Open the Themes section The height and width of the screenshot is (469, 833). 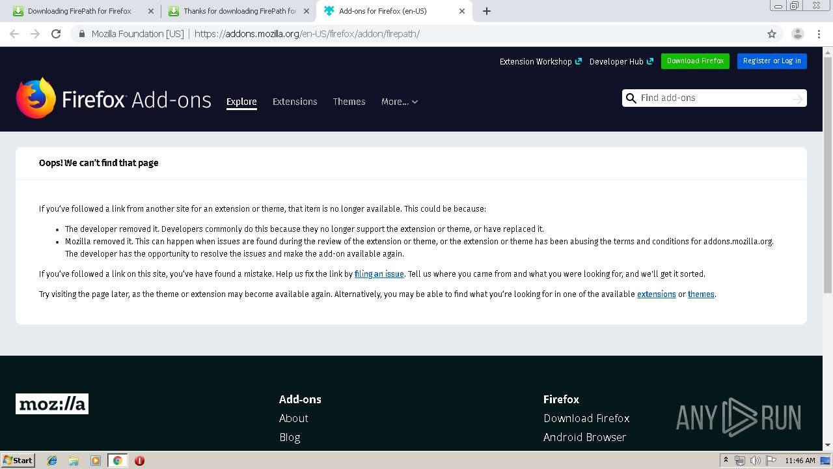pos(349,102)
